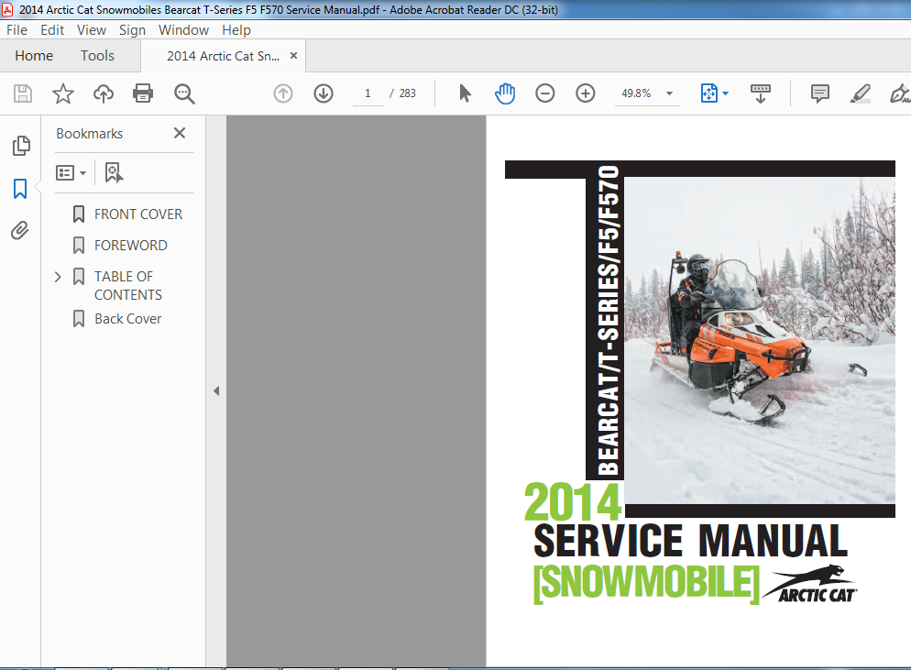The height and width of the screenshot is (670, 911).
Task: Close the 2014 Arctic Cat document tab
Action: tap(293, 55)
